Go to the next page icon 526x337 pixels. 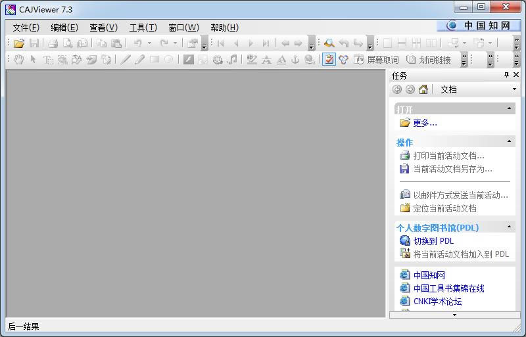tap(251, 43)
